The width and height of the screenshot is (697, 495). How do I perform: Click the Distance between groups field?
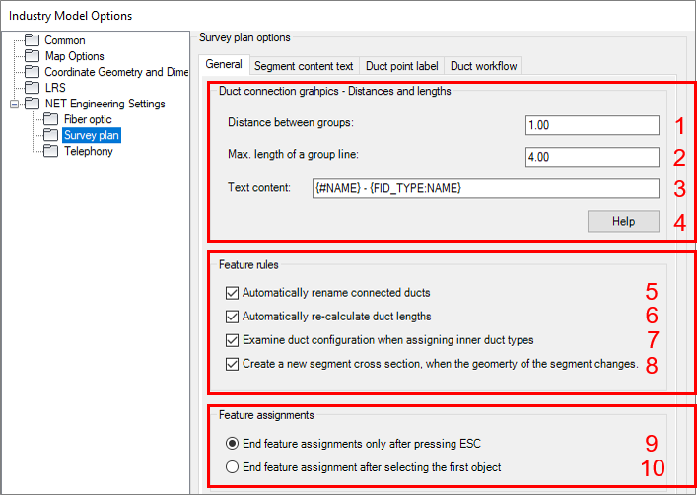point(592,125)
